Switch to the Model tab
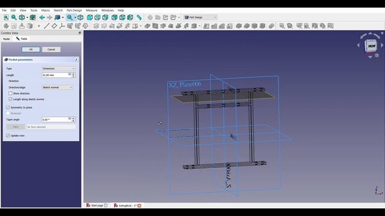 point(7,39)
